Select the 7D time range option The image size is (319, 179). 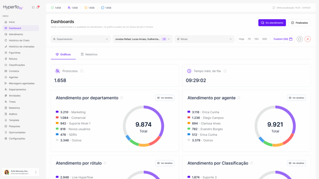coord(249,39)
